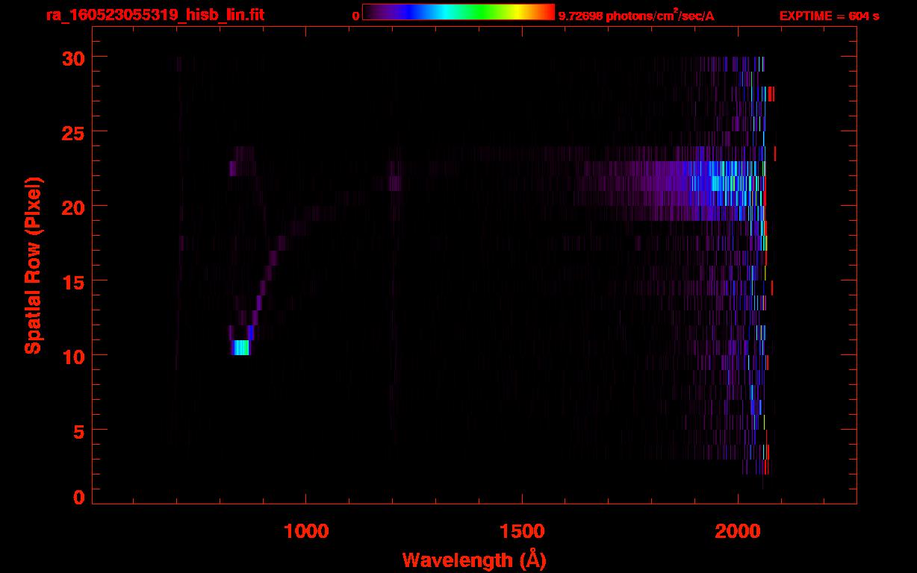
Task: Click the rainbow intensity color bar
Action: tap(458, 12)
